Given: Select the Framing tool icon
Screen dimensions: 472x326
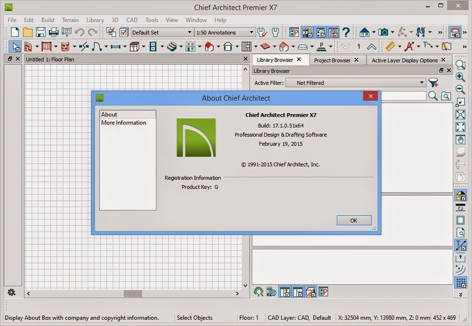Looking at the screenshot, I should pos(246,47).
